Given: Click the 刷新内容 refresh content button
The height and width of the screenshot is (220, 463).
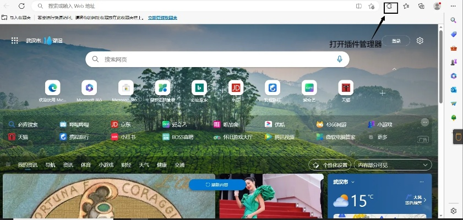Looking at the screenshot, I should coord(217,185).
